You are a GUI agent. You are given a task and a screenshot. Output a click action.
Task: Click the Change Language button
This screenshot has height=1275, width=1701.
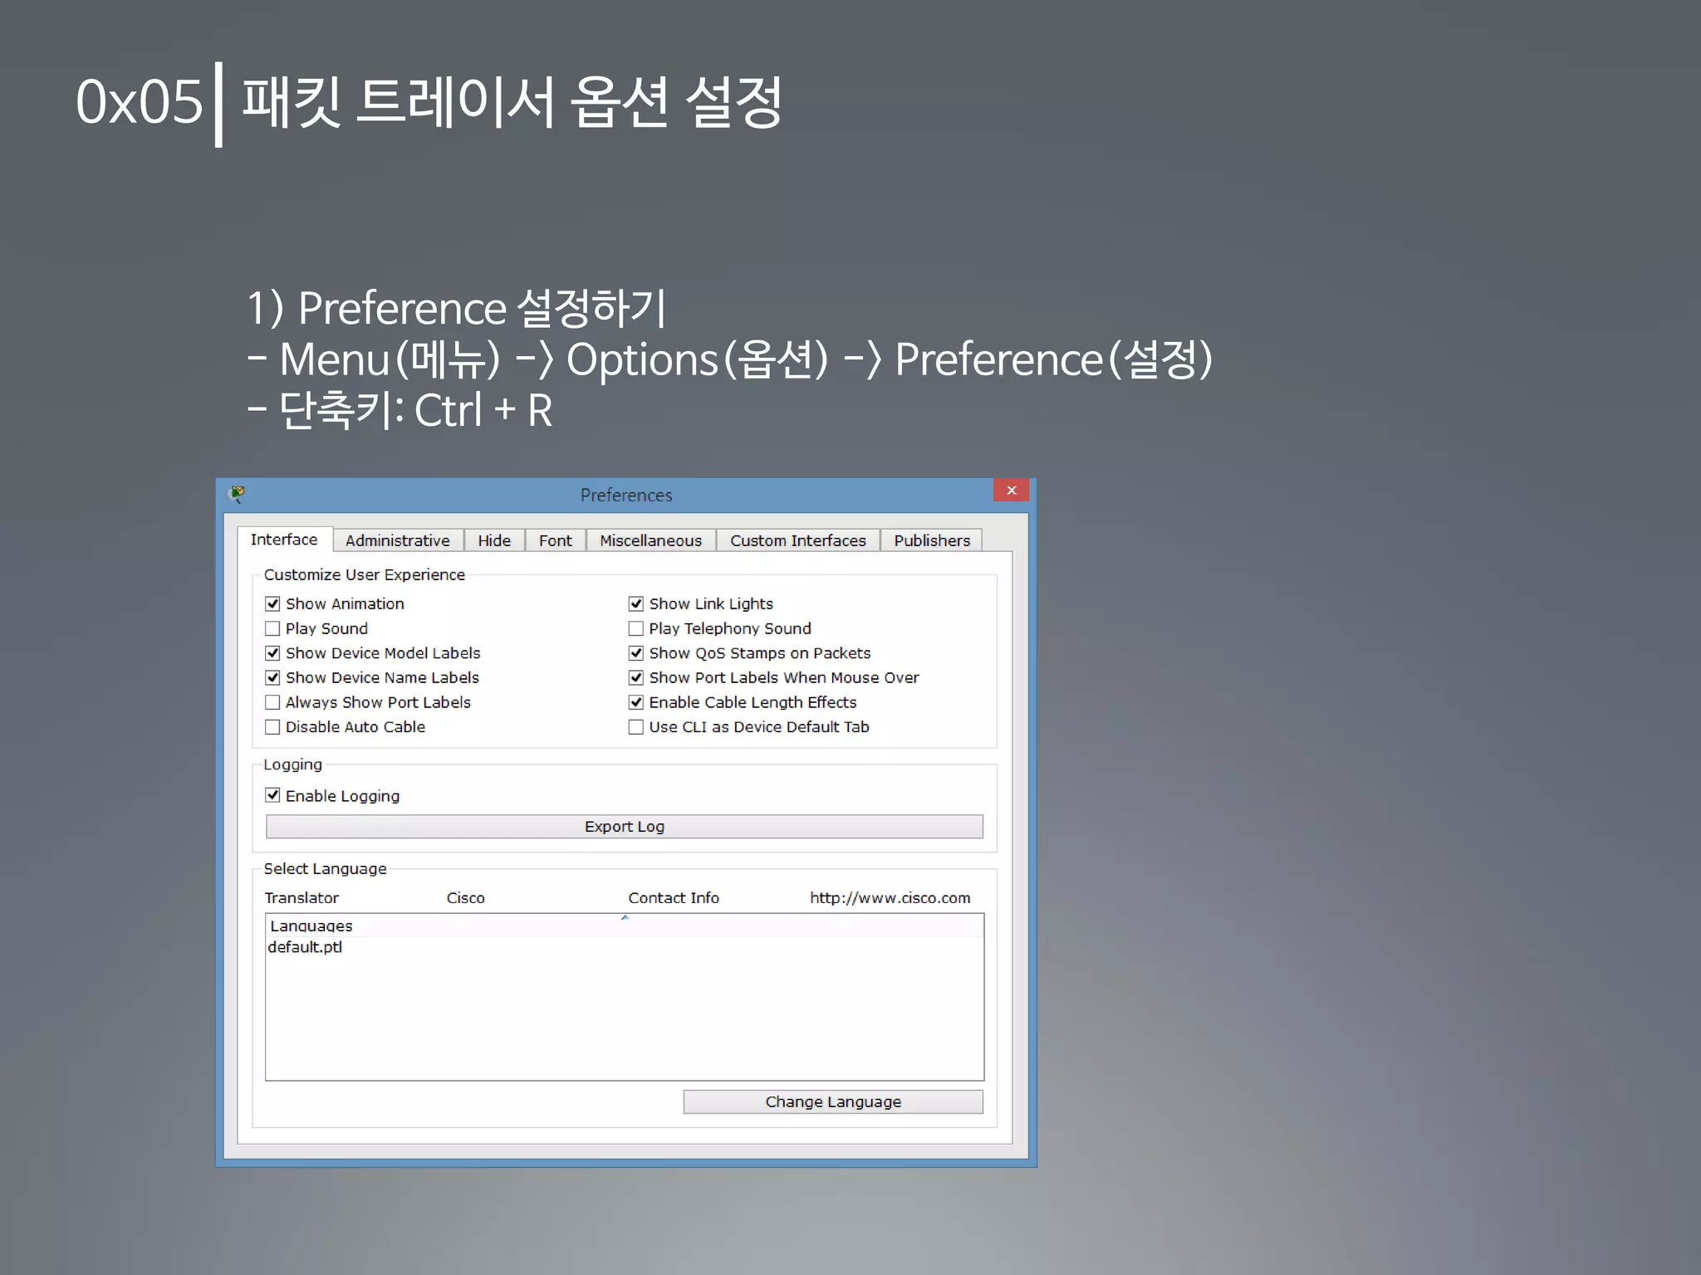click(x=833, y=1102)
